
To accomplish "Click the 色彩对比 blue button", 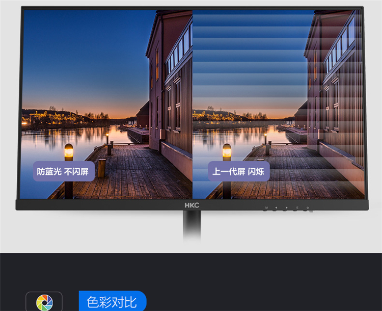I will 112,301.
